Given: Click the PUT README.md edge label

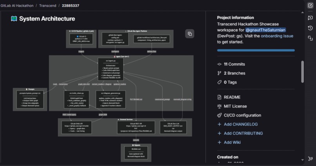Looking at the screenshot, I should [136, 99].
